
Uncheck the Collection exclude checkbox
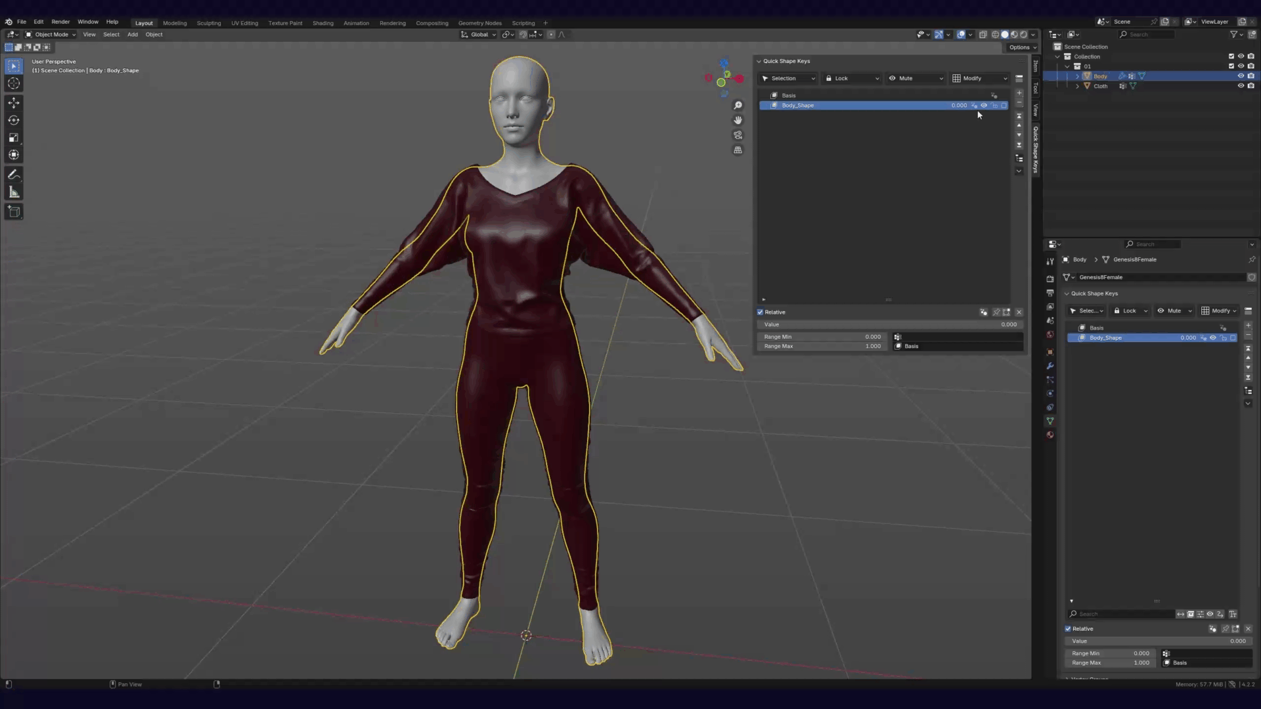[x=1231, y=56]
